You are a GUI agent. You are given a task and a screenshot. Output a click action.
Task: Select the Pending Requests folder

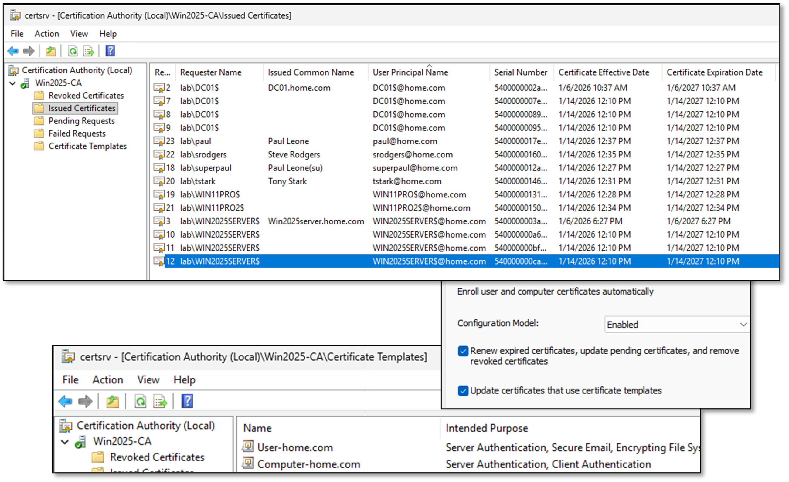tap(81, 121)
